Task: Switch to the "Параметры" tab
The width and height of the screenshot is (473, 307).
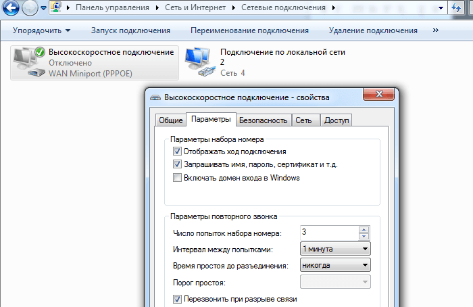Action: pos(211,119)
